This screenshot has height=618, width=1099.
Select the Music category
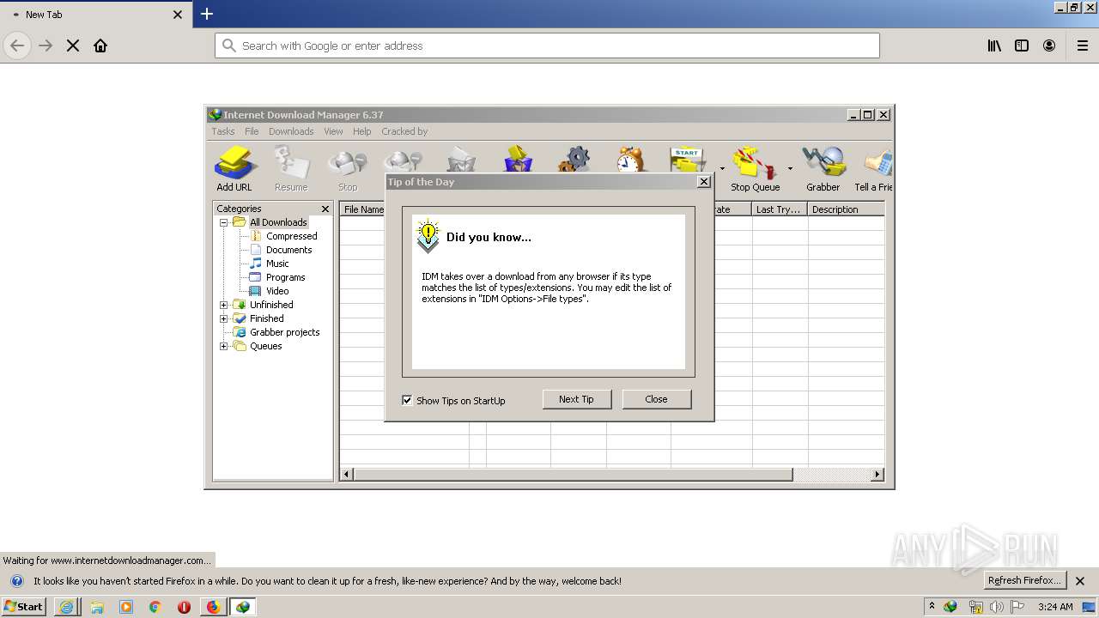(277, 264)
